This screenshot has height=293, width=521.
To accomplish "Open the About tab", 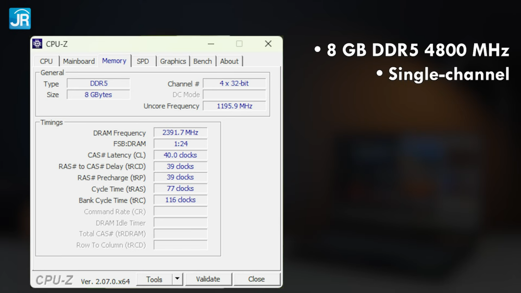I will pos(229,61).
